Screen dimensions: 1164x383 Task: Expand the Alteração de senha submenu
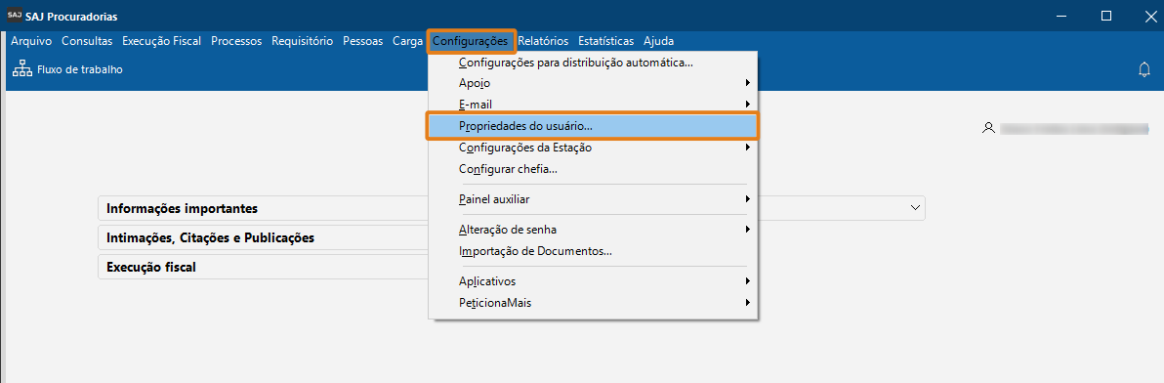click(593, 230)
